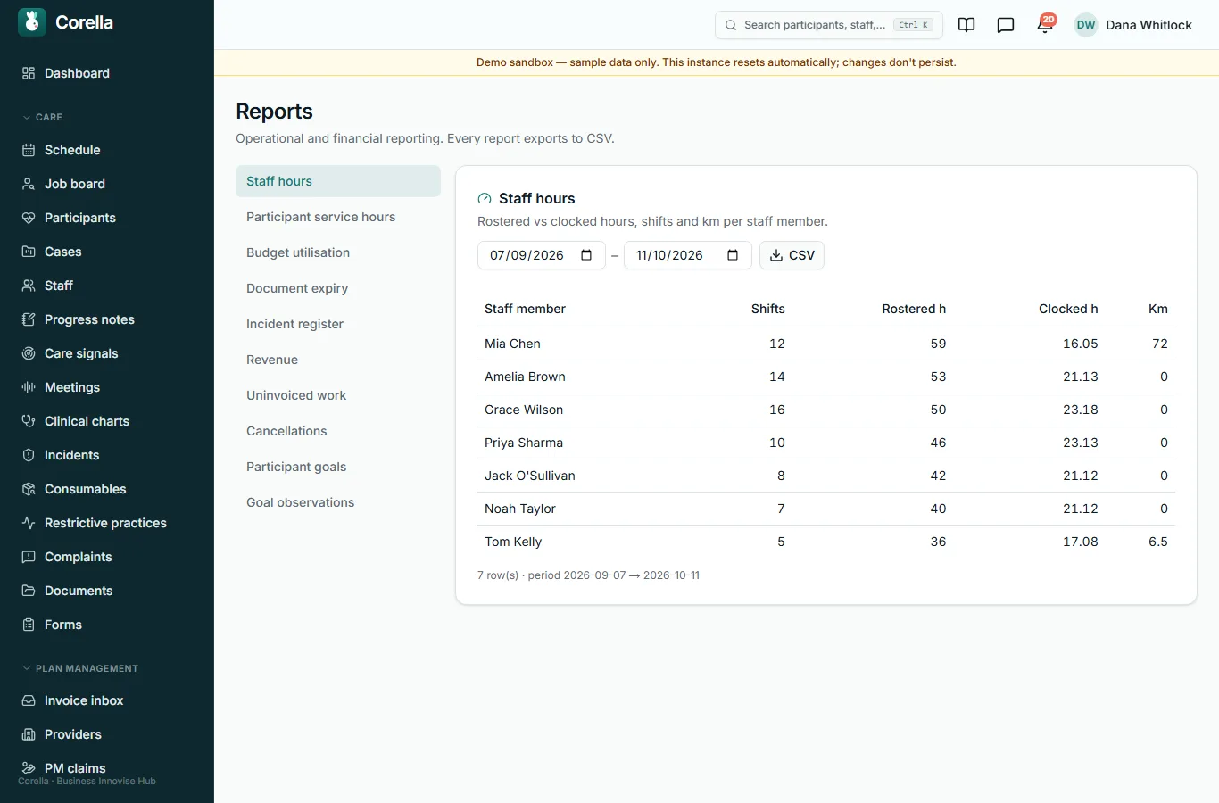Open notifications bell with 20 badge
Image resolution: width=1219 pixels, height=803 pixels.
[x=1045, y=24]
